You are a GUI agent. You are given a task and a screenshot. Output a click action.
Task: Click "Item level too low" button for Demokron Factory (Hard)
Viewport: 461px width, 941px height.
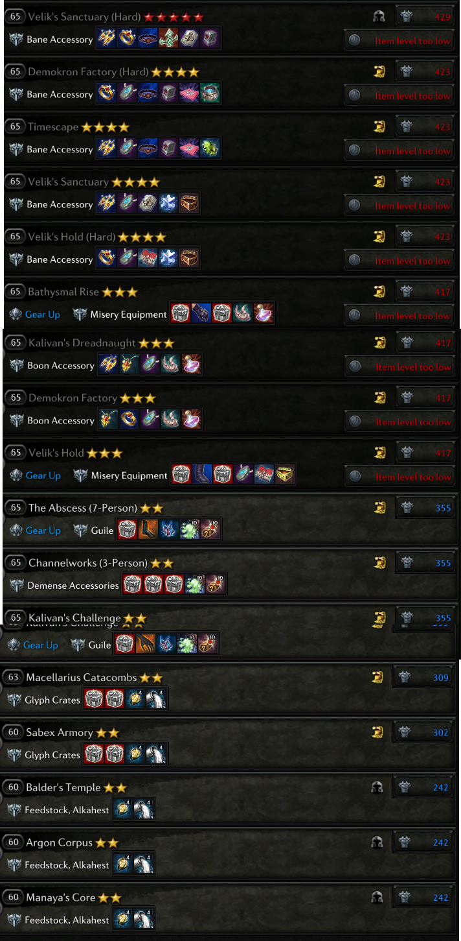[x=398, y=95]
